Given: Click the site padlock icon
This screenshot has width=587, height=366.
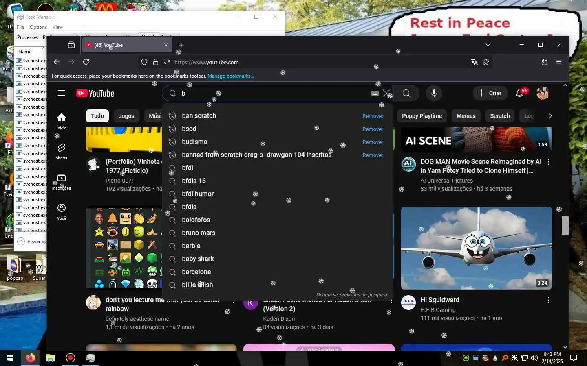Looking at the screenshot, I should click(155, 62).
